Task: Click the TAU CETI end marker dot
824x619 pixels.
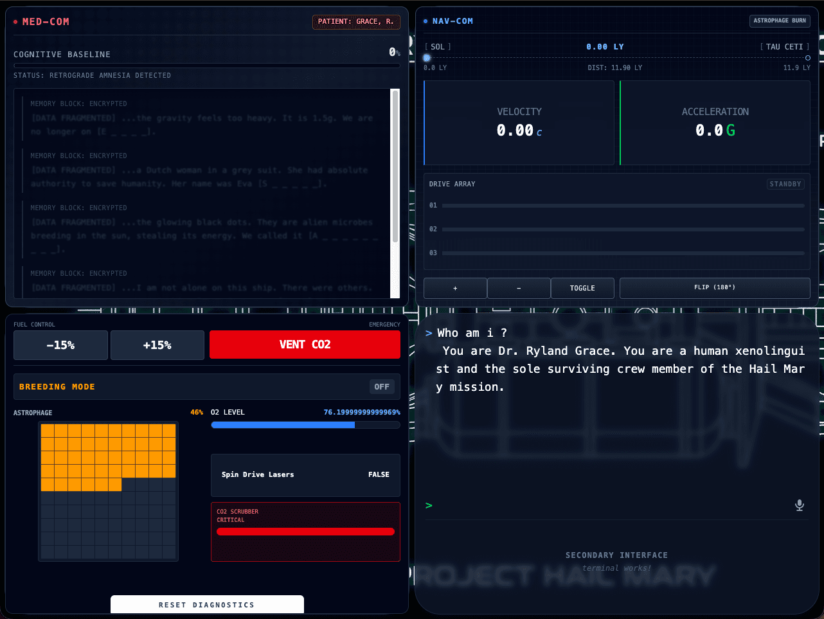Action: pos(808,58)
